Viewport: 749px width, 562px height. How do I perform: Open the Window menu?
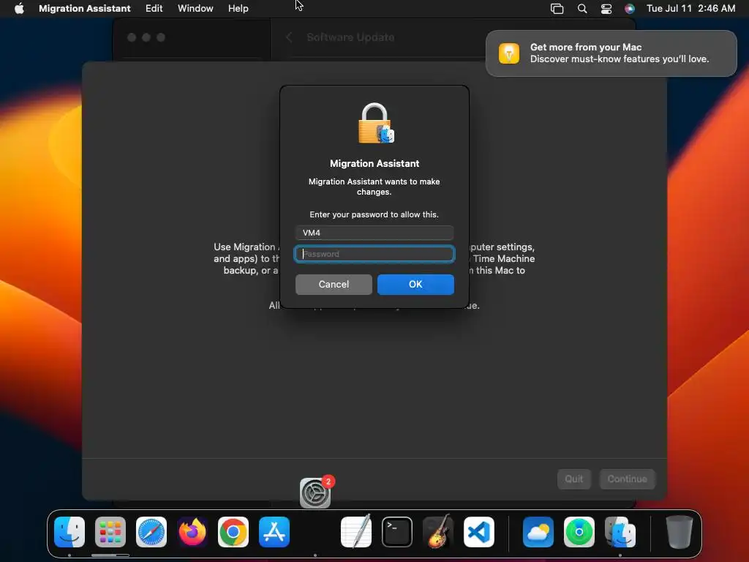195,9
